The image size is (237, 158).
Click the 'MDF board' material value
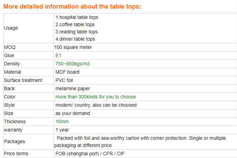click(x=67, y=72)
